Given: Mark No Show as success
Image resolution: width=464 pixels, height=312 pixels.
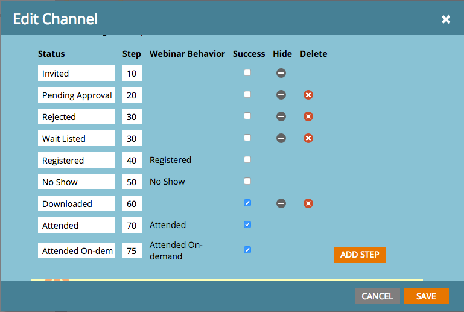Looking at the screenshot, I should [247, 181].
